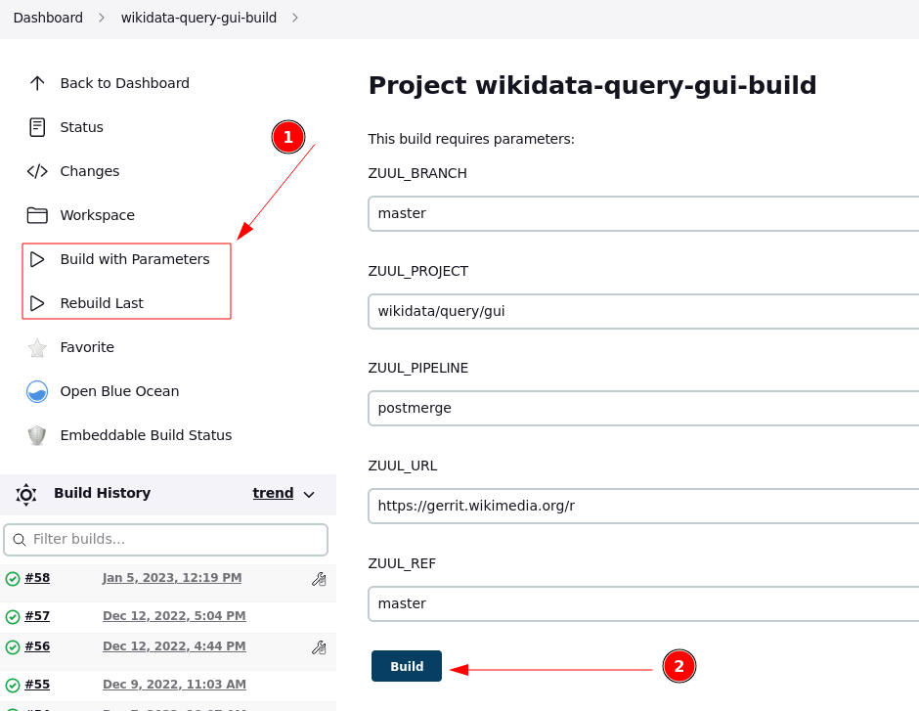Click the Build with Parameters play icon
This screenshot has width=919, height=711.
37,259
